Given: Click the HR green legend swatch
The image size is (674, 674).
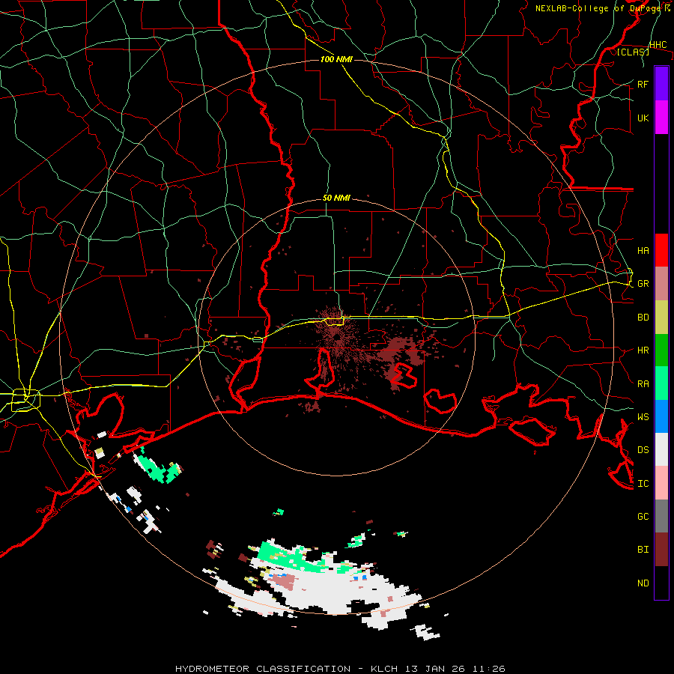Looking at the screenshot, I should pos(661,350).
